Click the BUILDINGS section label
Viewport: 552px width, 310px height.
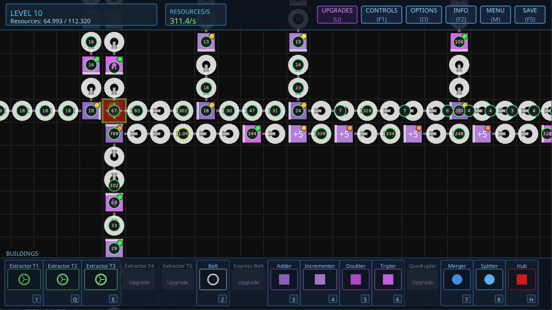click(x=22, y=254)
